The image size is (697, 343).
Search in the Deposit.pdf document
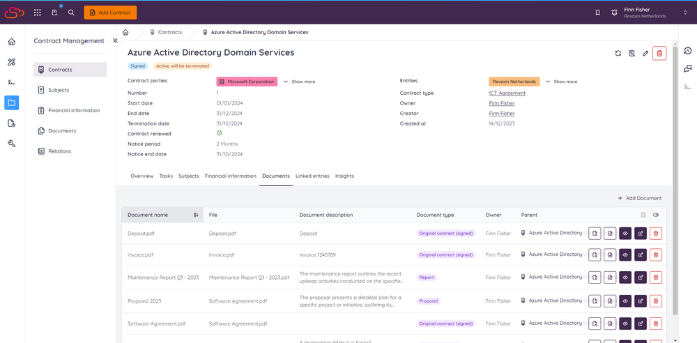(595, 233)
